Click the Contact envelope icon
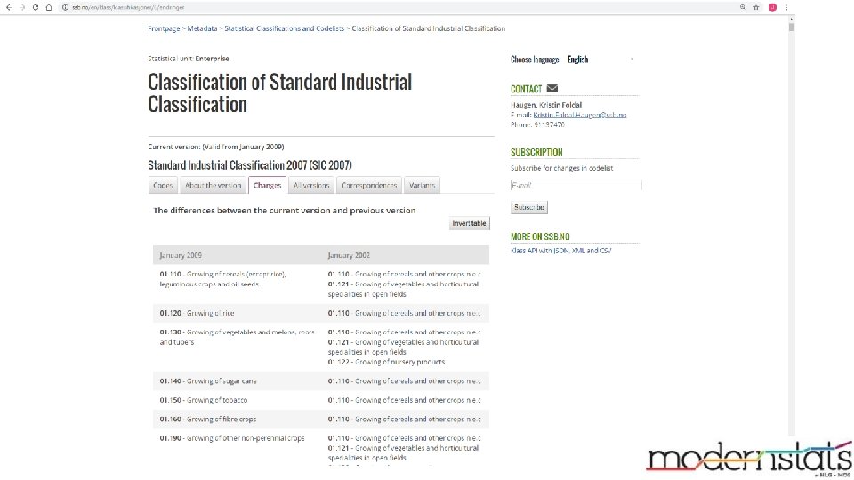This screenshot has width=854, height=480. pos(552,88)
